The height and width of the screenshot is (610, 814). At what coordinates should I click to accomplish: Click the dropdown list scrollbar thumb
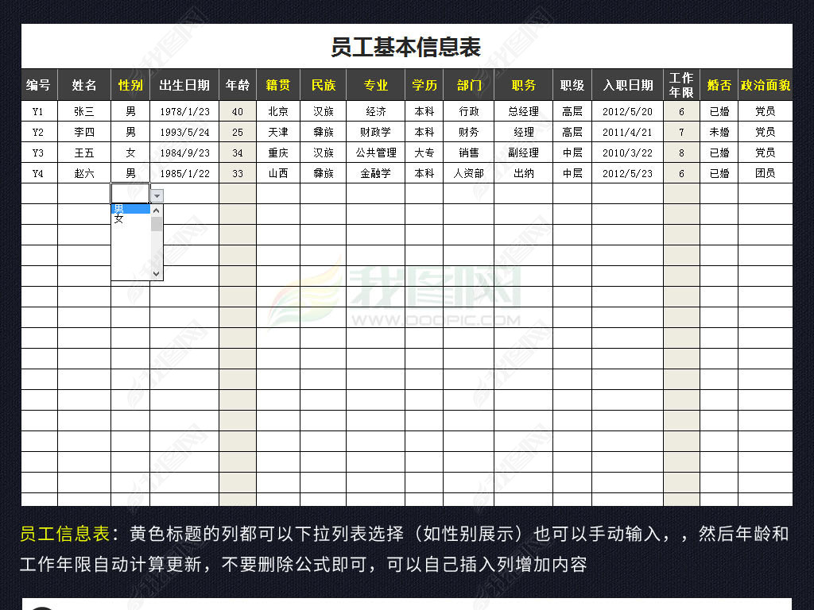[157, 224]
